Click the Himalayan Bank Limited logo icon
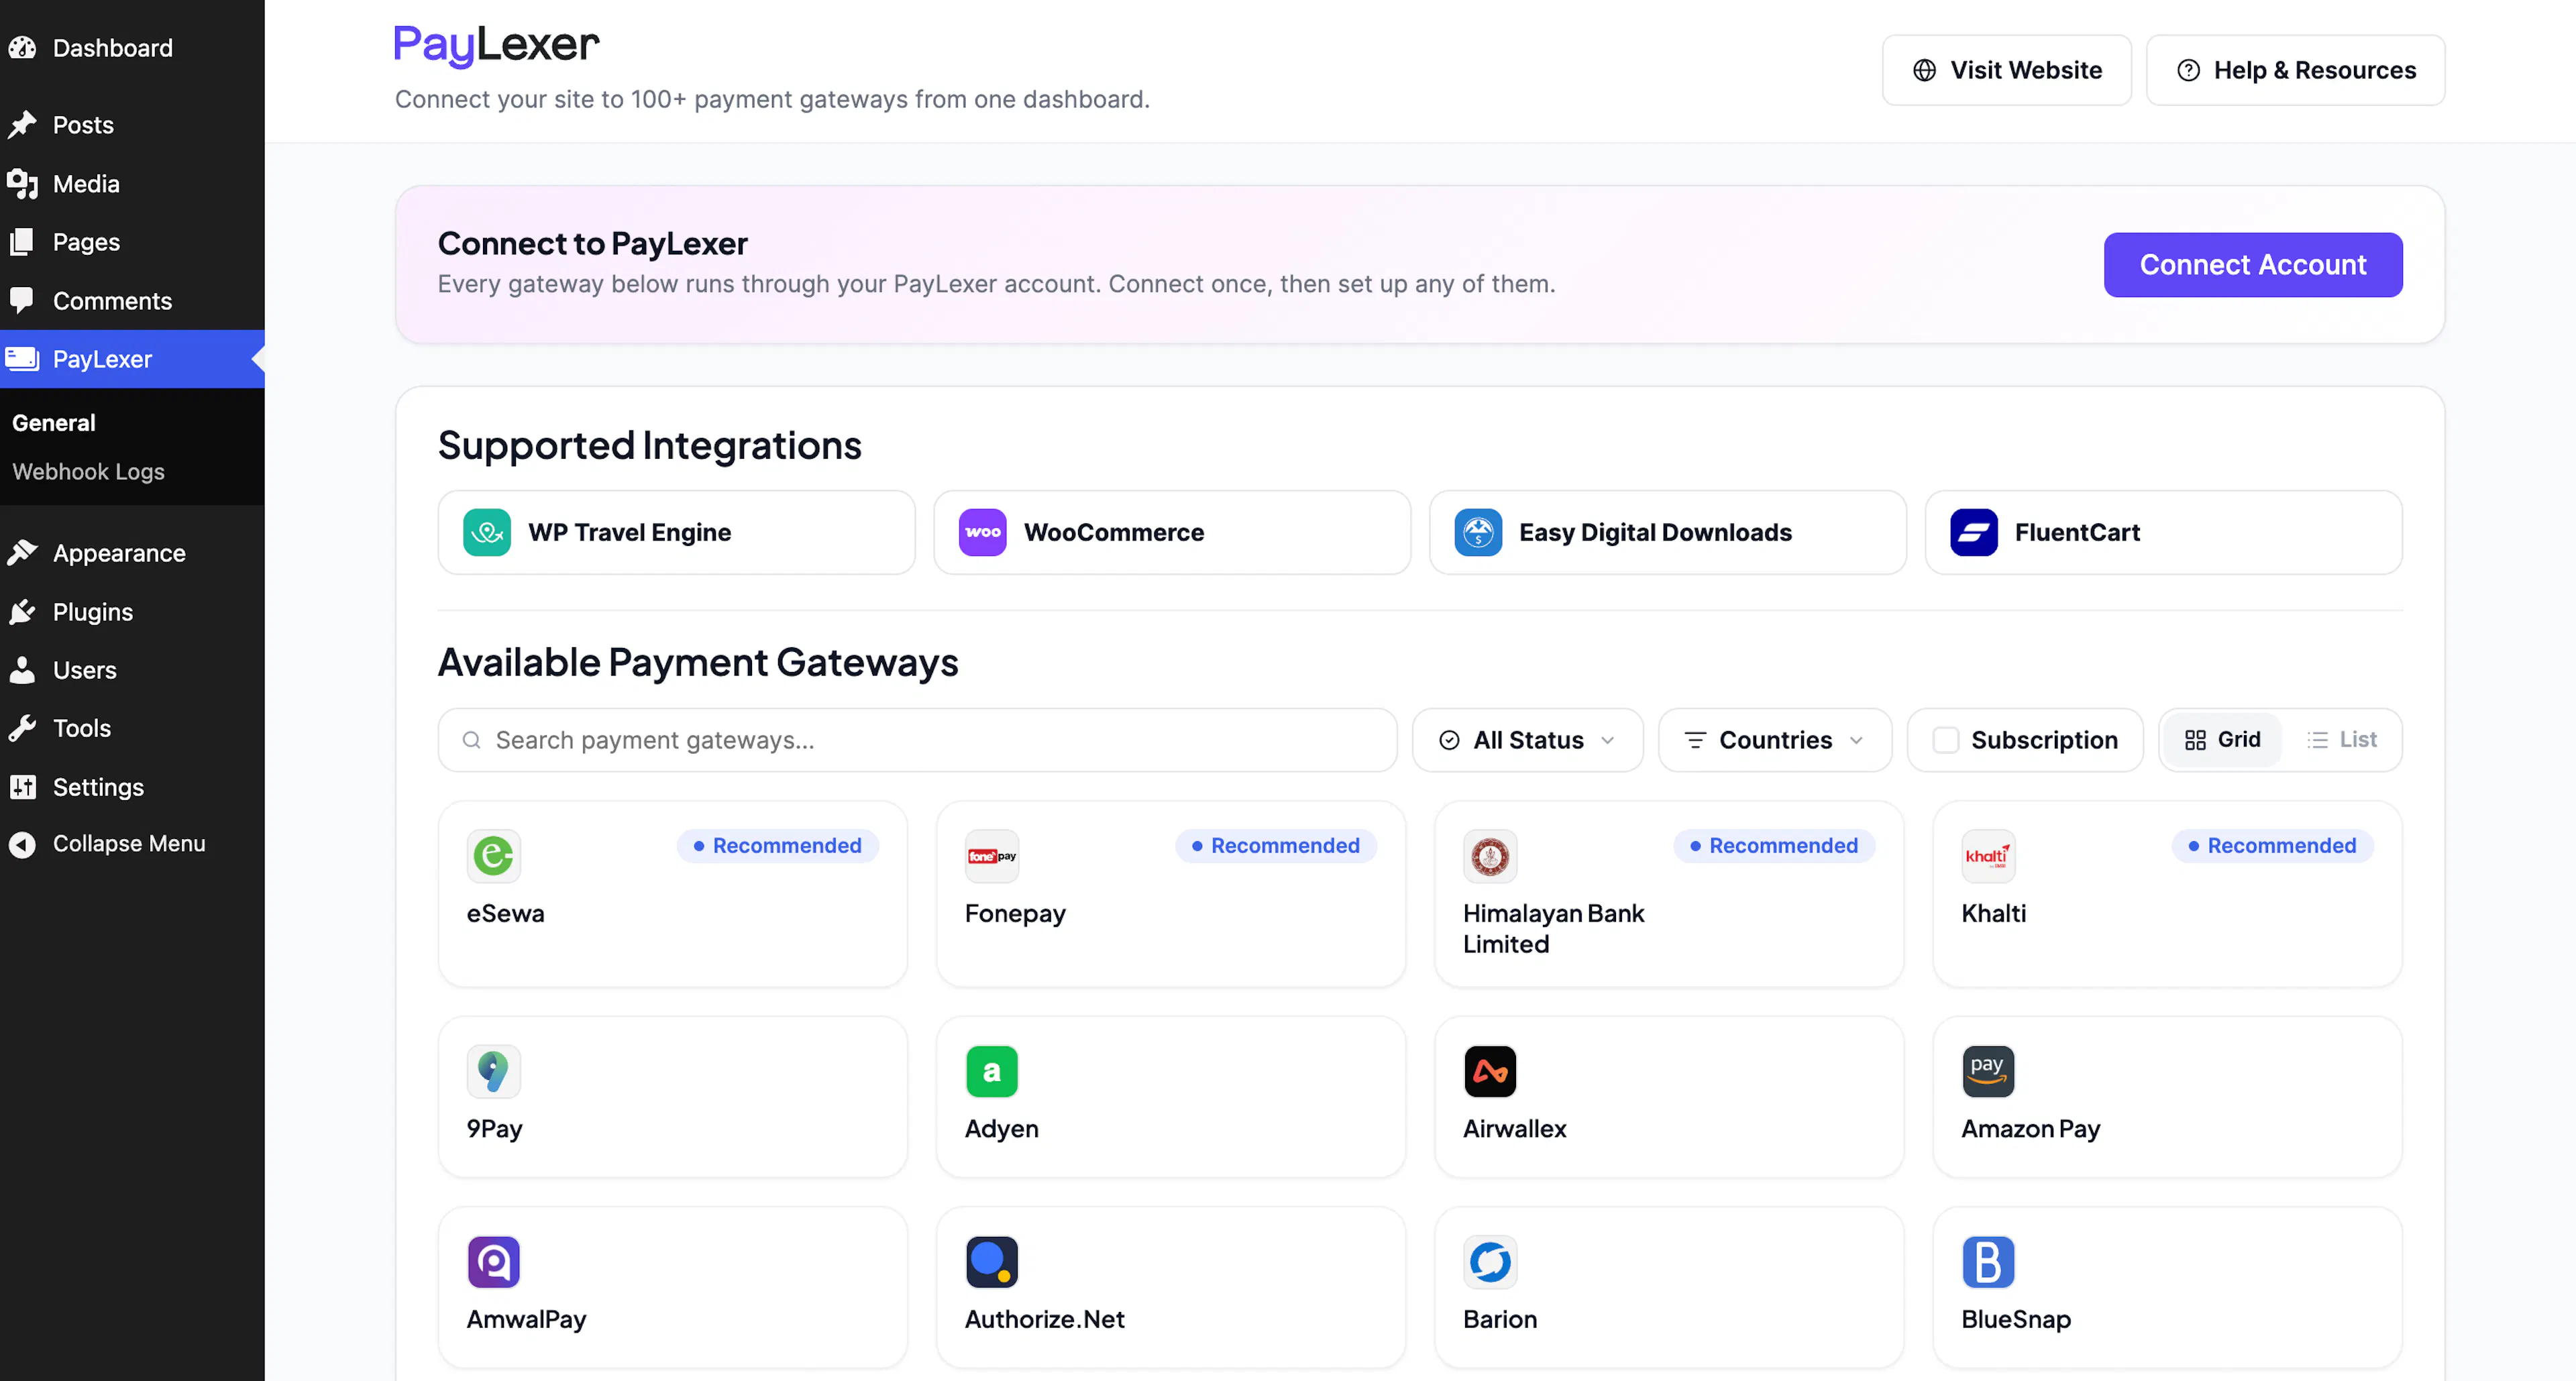 pos(1489,856)
